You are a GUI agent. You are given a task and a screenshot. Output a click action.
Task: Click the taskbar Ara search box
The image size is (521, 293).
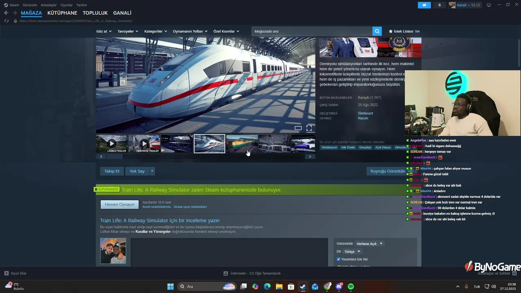point(207,286)
